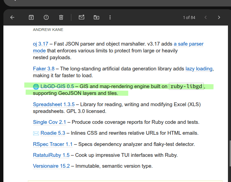Screen dimensions: 231x182
Task: Open the oj 3.17 link
Action: [40, 44]
